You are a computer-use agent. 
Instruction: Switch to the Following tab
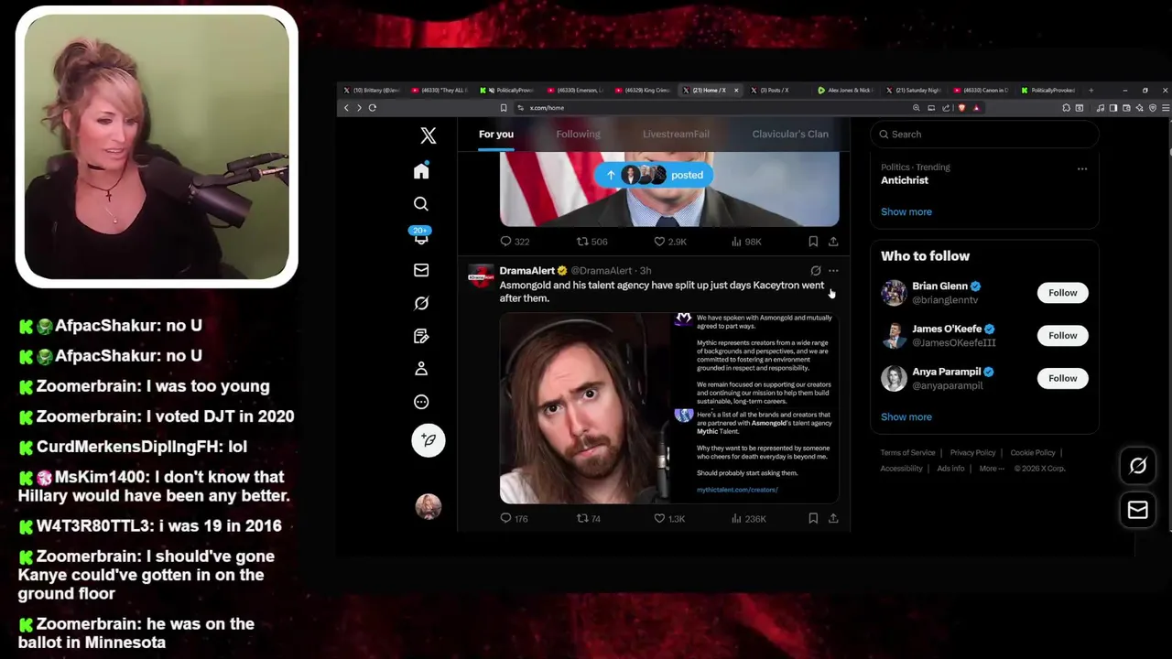(x=578, y=134)
